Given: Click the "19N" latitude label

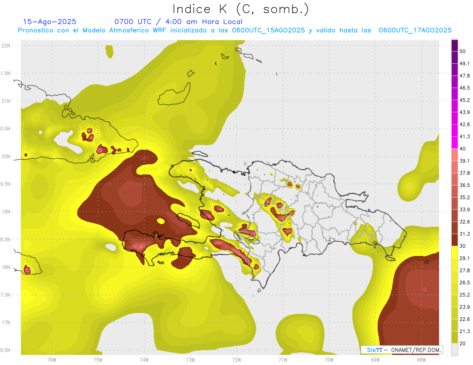Looking at the screenshot, I should (6, 212).
